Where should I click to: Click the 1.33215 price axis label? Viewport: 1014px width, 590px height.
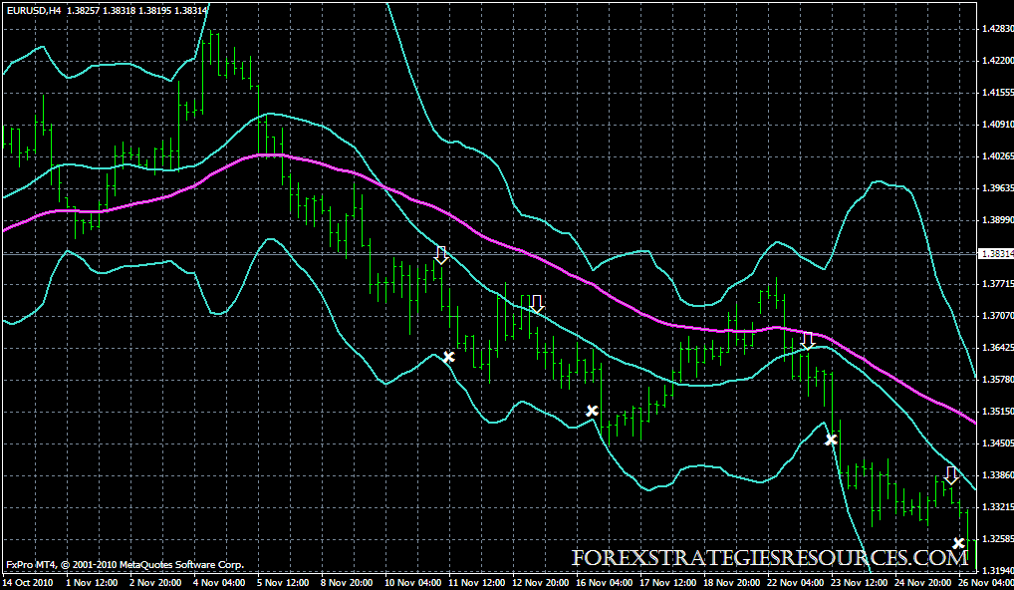pyautogui.click(x=997, y=507)
